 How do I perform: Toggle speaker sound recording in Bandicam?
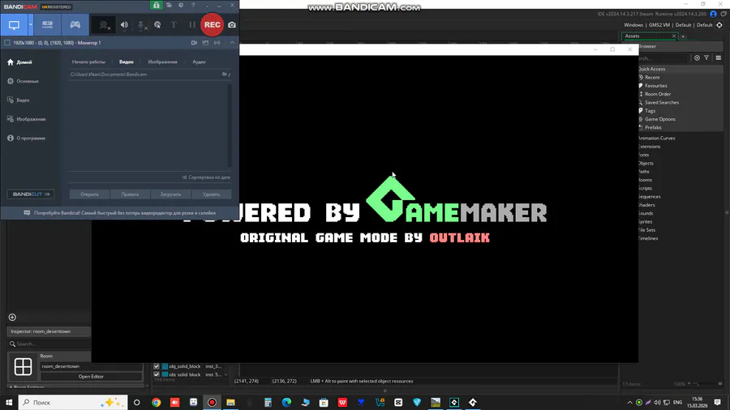tap(124, 25)
